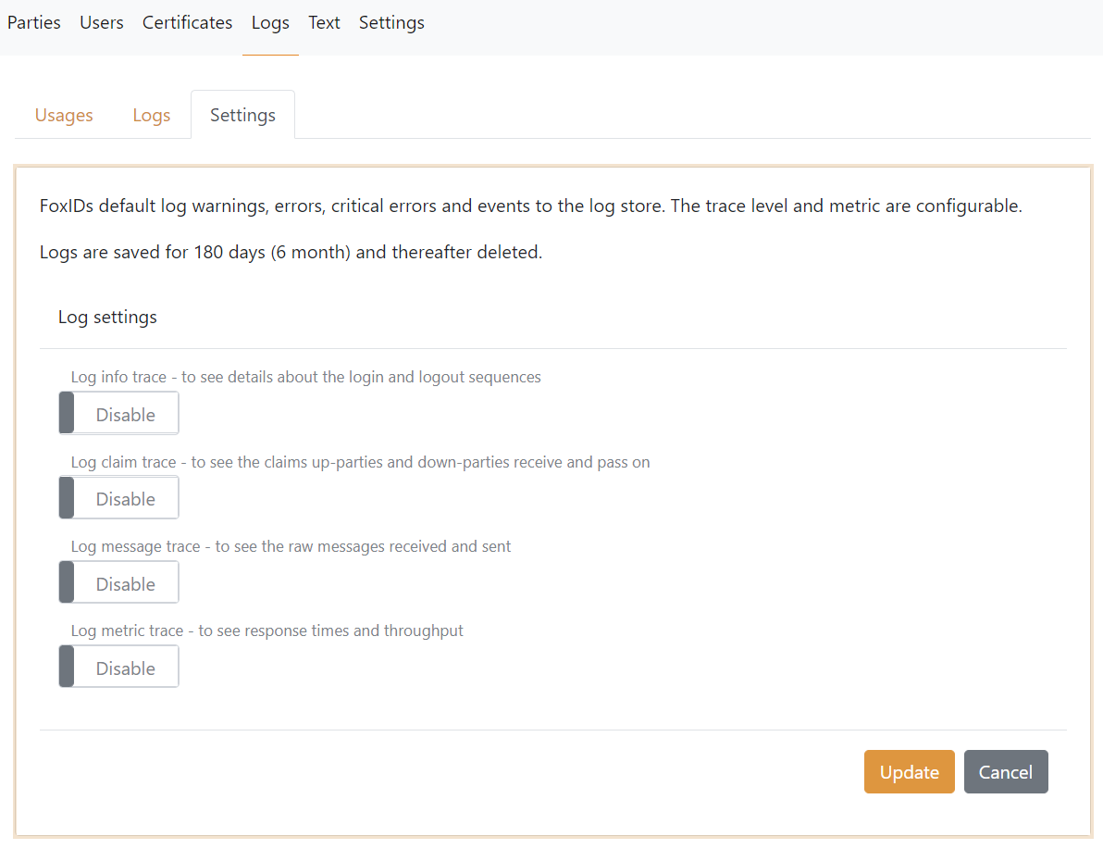Select the Settings sub-tab under Logs

click(x=242, y=115)
